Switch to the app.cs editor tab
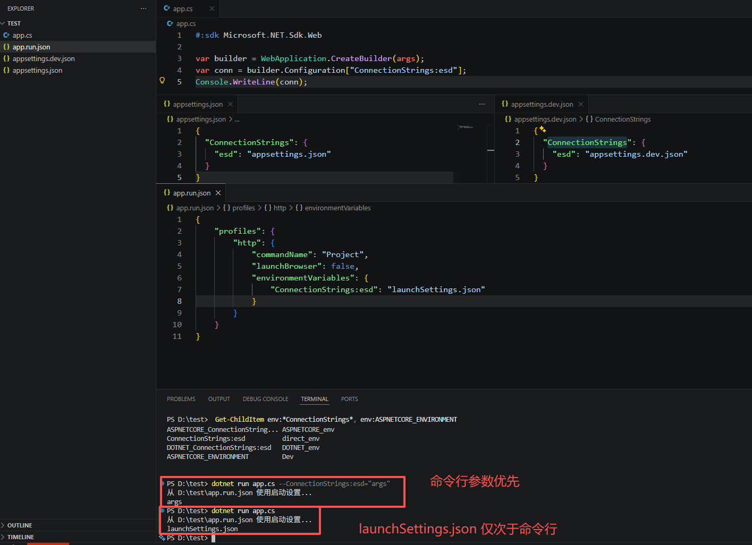The height and width of the screenshot is (545, 752). click(183, 8)
